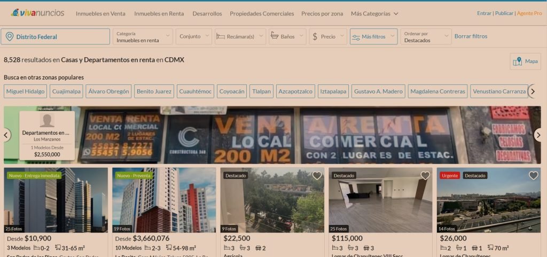Click the Distrito Federal location input field
The image size is (547, 257).
pyautogui.click(x=55, y=37)
